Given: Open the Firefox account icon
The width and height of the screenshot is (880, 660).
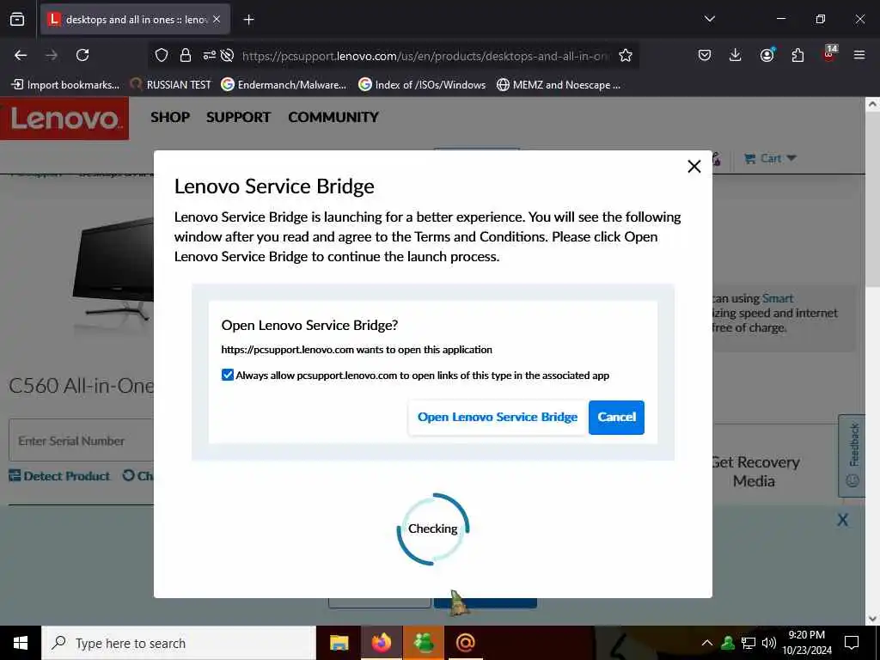Looking at the screenshot, I should 767,55.
